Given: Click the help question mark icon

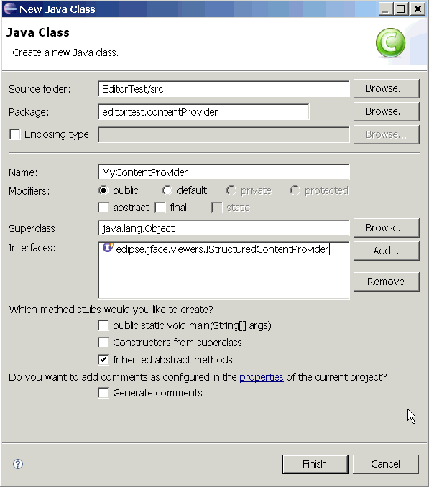Looking at the screenshot, I should point(18,464).
